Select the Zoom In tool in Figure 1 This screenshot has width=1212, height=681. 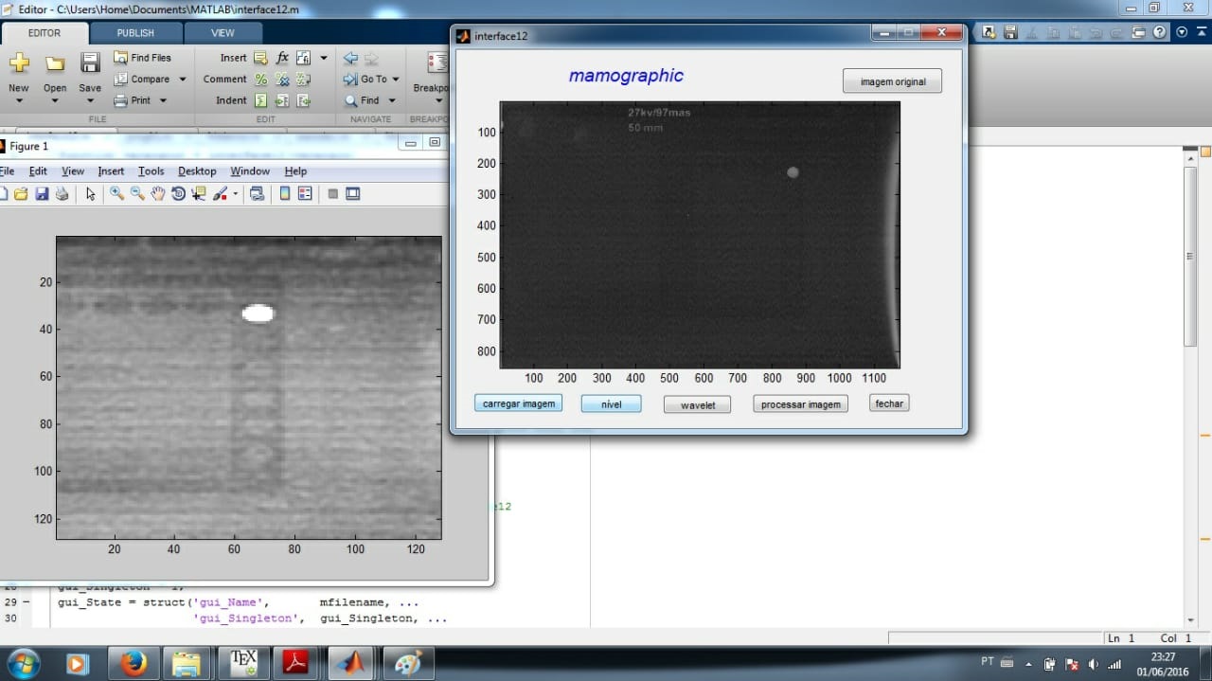pos(116,194)
